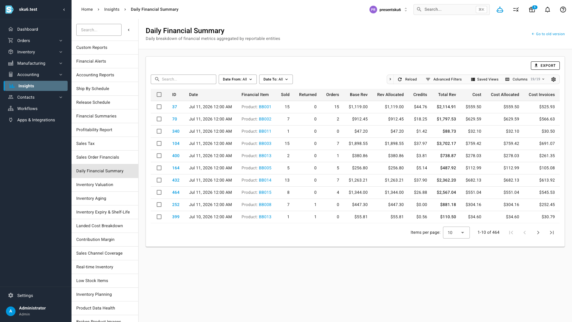Toggle the select-all checkbox in table header

159,95
